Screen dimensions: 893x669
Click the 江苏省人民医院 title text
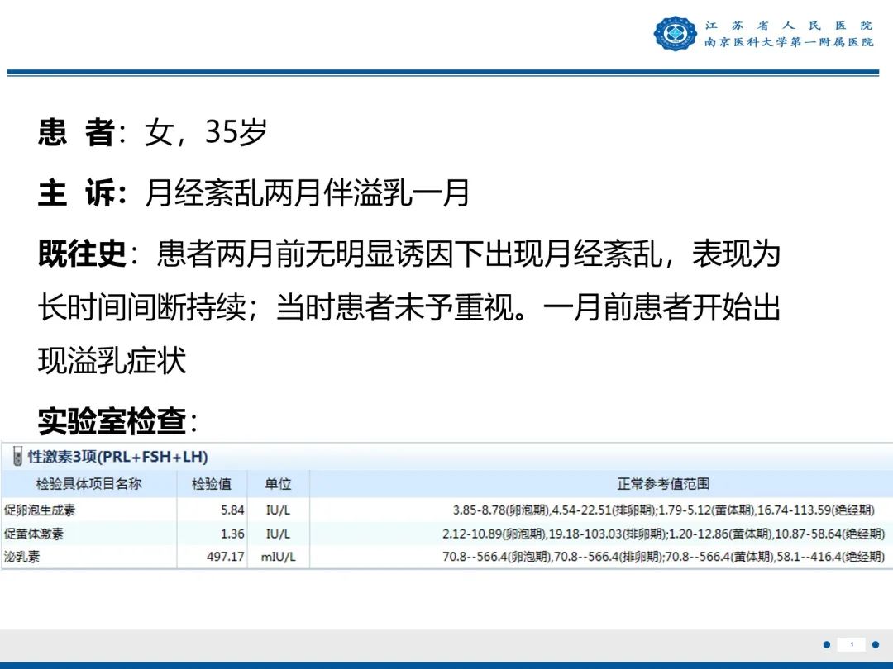click(x=789, y=26)
